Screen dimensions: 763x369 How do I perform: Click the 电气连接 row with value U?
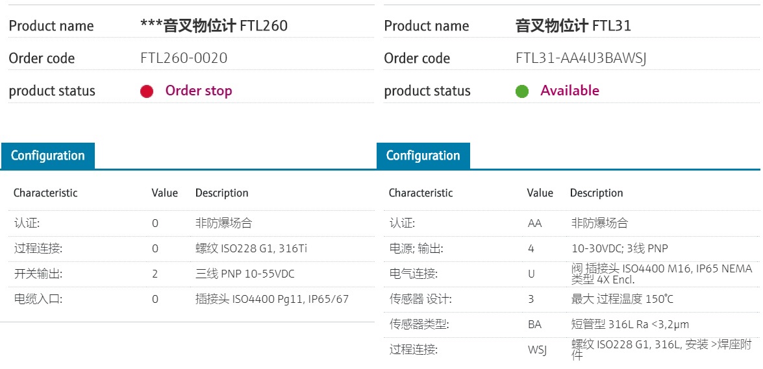[x=571, y=274]
